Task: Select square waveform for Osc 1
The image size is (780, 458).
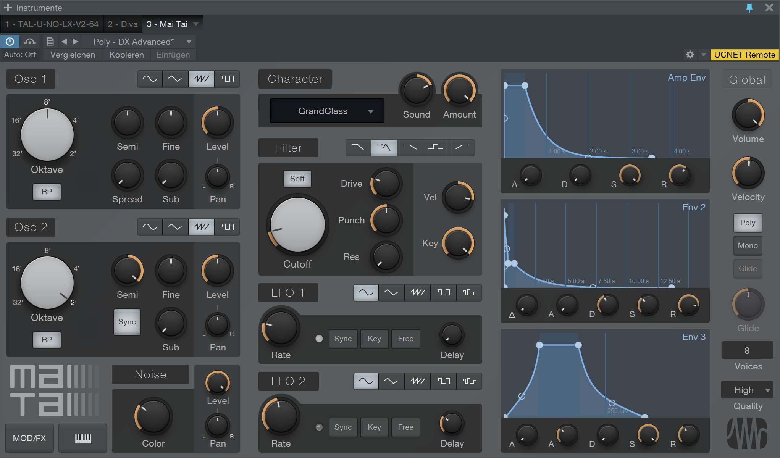Action: (x=228, y=79)
